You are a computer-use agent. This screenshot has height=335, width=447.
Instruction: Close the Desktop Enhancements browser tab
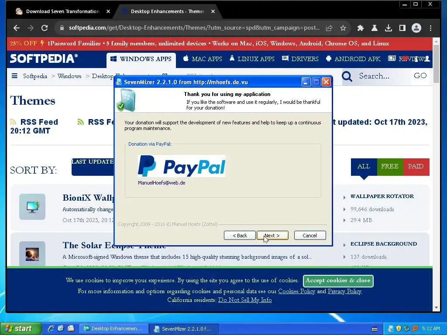213,11
